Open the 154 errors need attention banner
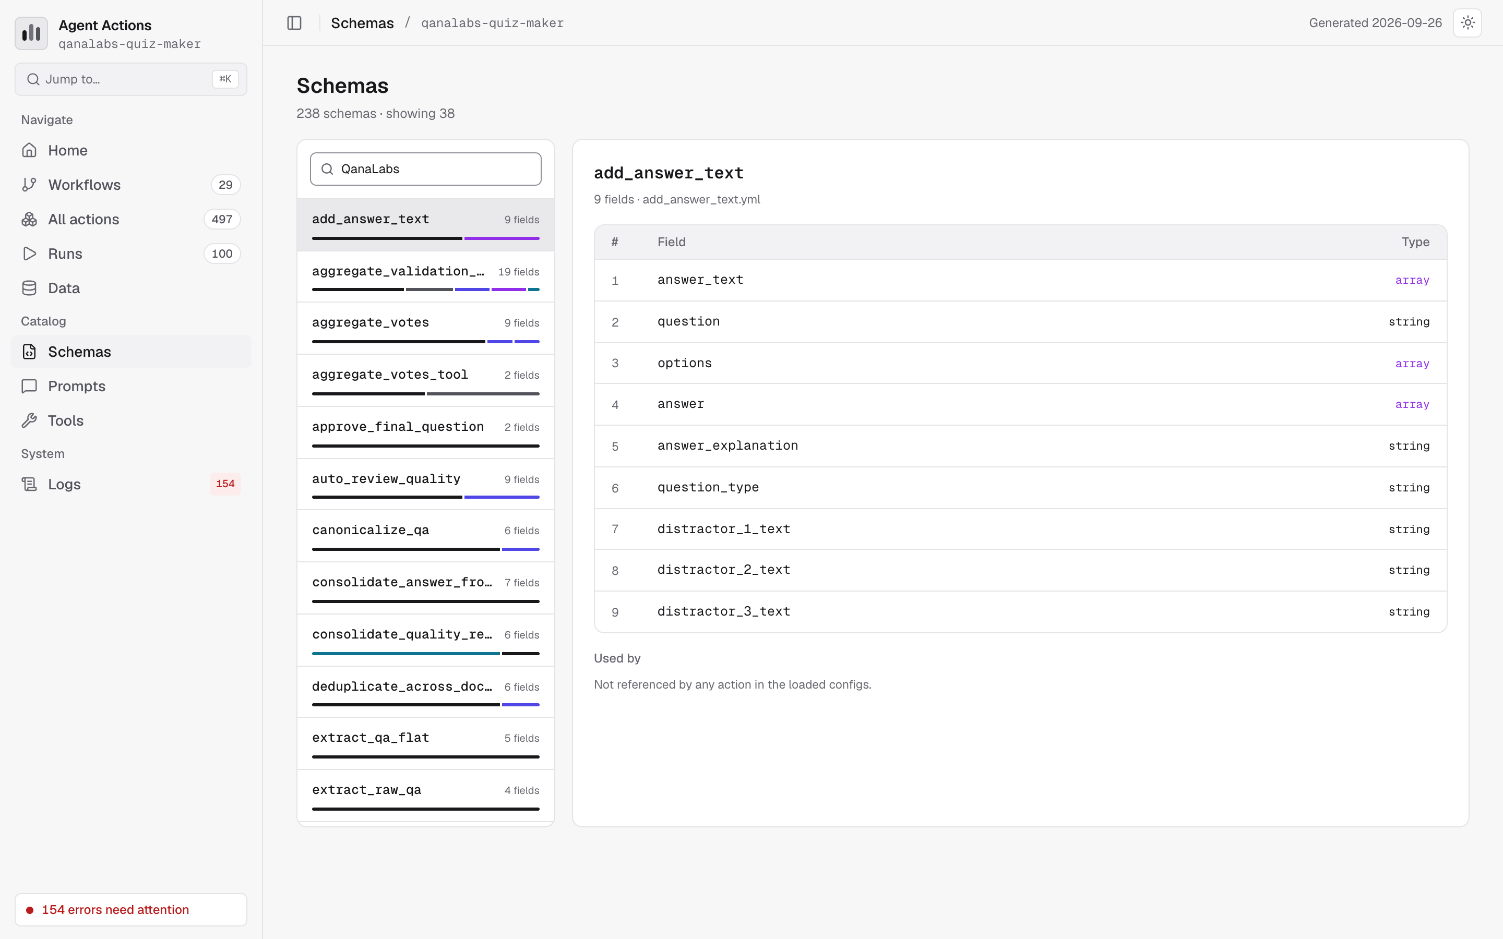 [131, 909]
